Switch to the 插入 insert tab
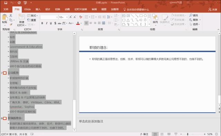The width and height of the screenshot is (221, 136). (38, 9)
